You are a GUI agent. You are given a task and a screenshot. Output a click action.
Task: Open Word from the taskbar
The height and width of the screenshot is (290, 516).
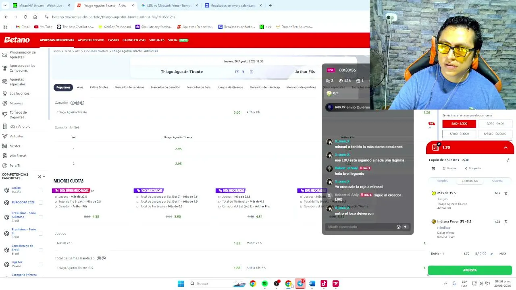312,284
